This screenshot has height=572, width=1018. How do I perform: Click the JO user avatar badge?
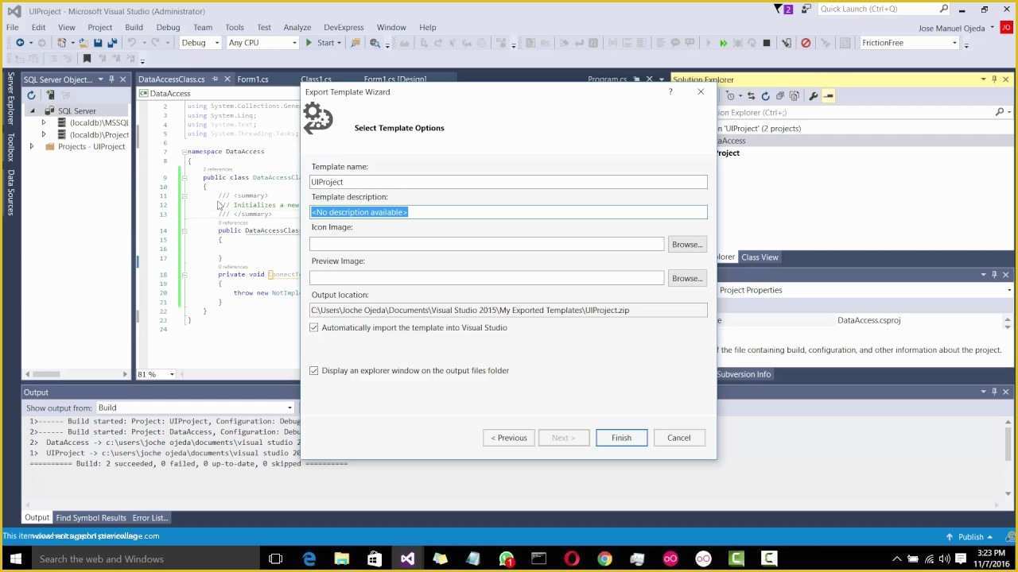[x=1006, y=28]
